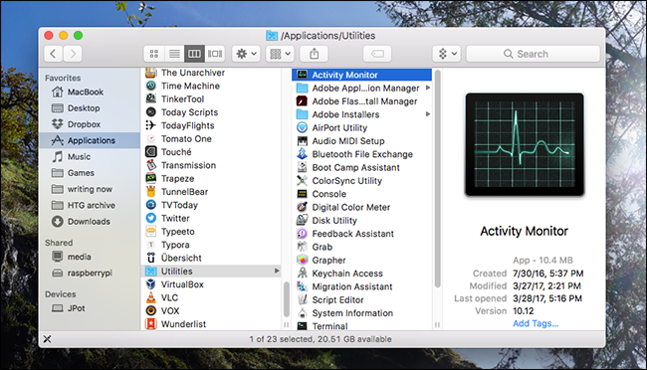The image size is (647, 370).
Task: Select the AirPort Utility icon
Action: [x=302, y=128]
